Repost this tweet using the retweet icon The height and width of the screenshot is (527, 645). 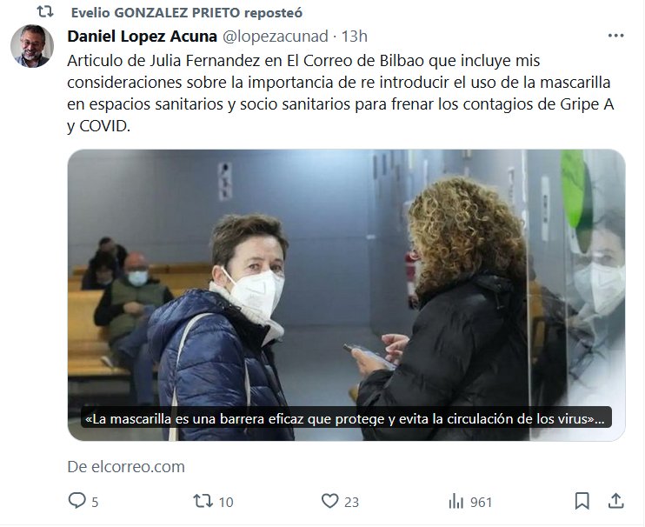coord(203,501)
